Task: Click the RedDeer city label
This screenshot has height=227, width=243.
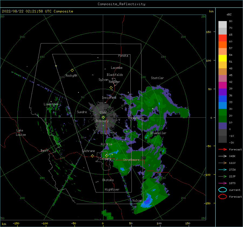Action: click(x=114, y=82)
